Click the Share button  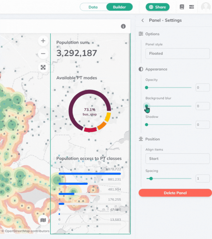(158, 7)
